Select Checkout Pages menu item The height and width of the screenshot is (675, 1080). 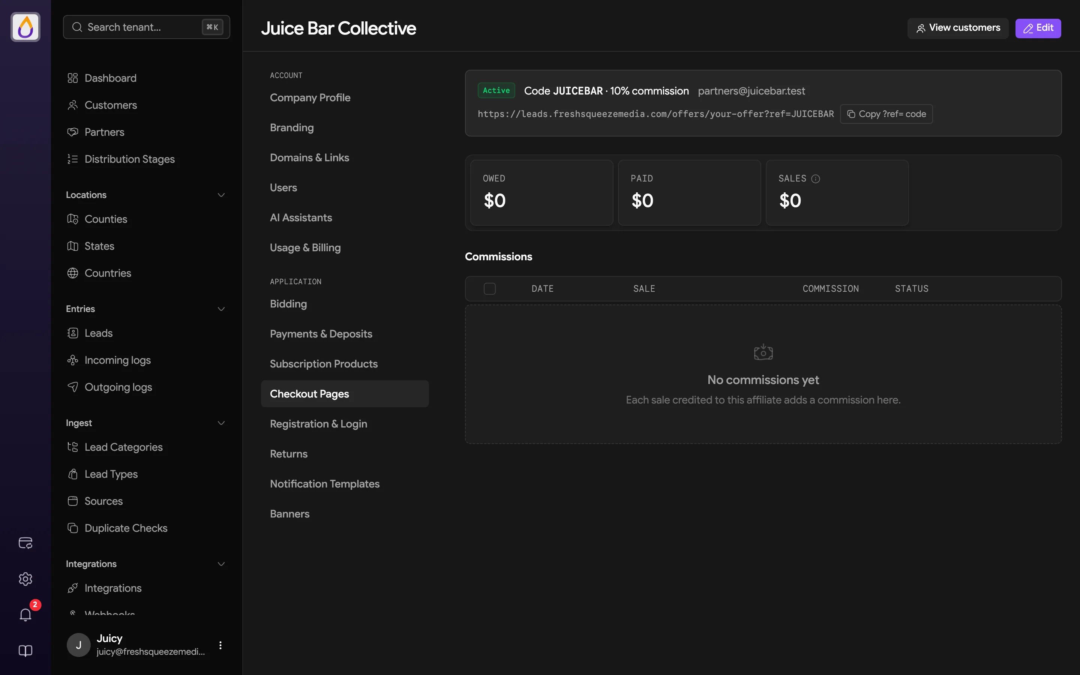coord(345,394)
